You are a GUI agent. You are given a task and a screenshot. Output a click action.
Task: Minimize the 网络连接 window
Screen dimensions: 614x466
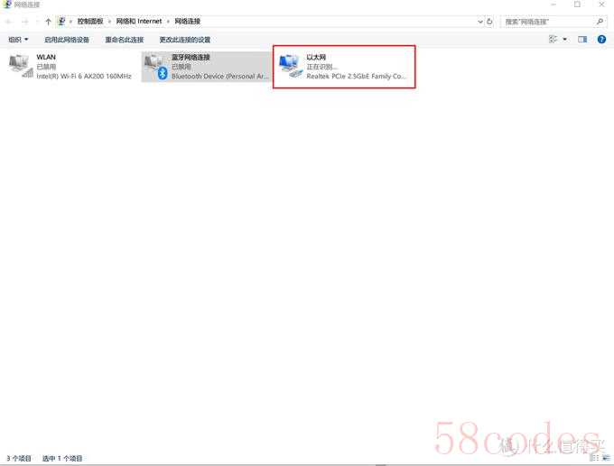(554, 5)
